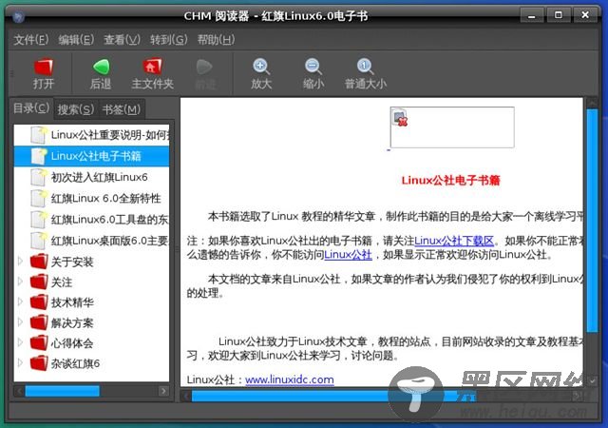The image size is (608, 428).
Task: Open the 转到(G) menu
Action: click(x=169, y=40)
